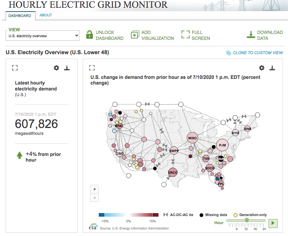Click the Download Data label

(270, 35)
